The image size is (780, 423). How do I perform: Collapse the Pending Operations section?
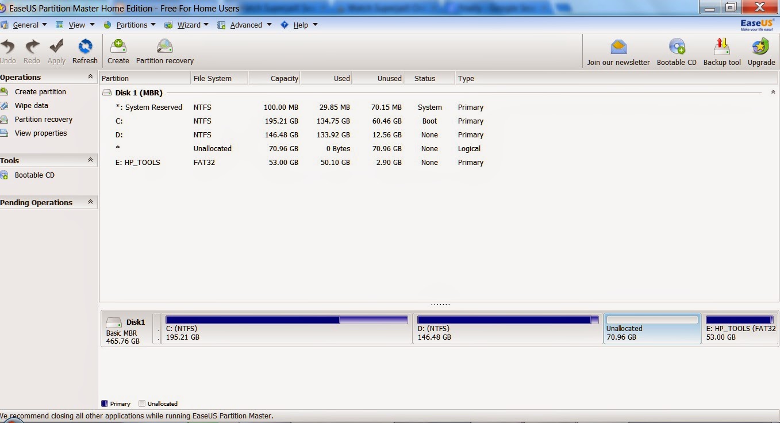89,202
